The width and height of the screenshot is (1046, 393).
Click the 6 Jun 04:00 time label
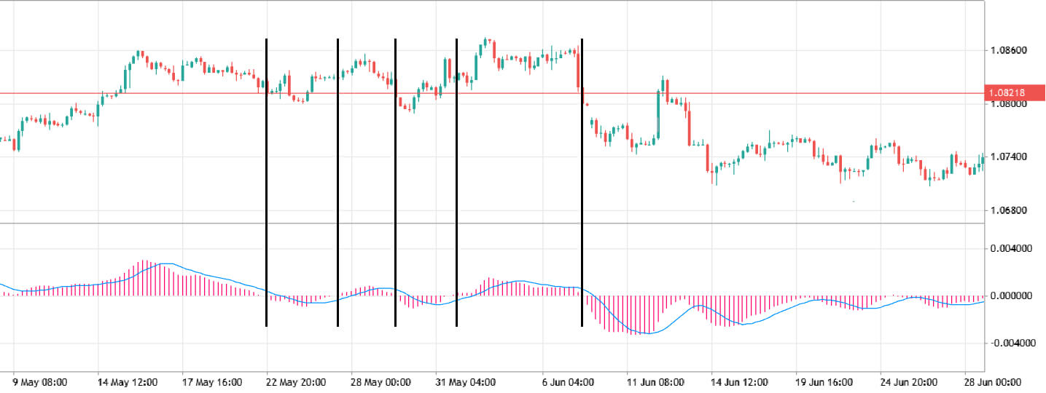(x=569, y=382)
